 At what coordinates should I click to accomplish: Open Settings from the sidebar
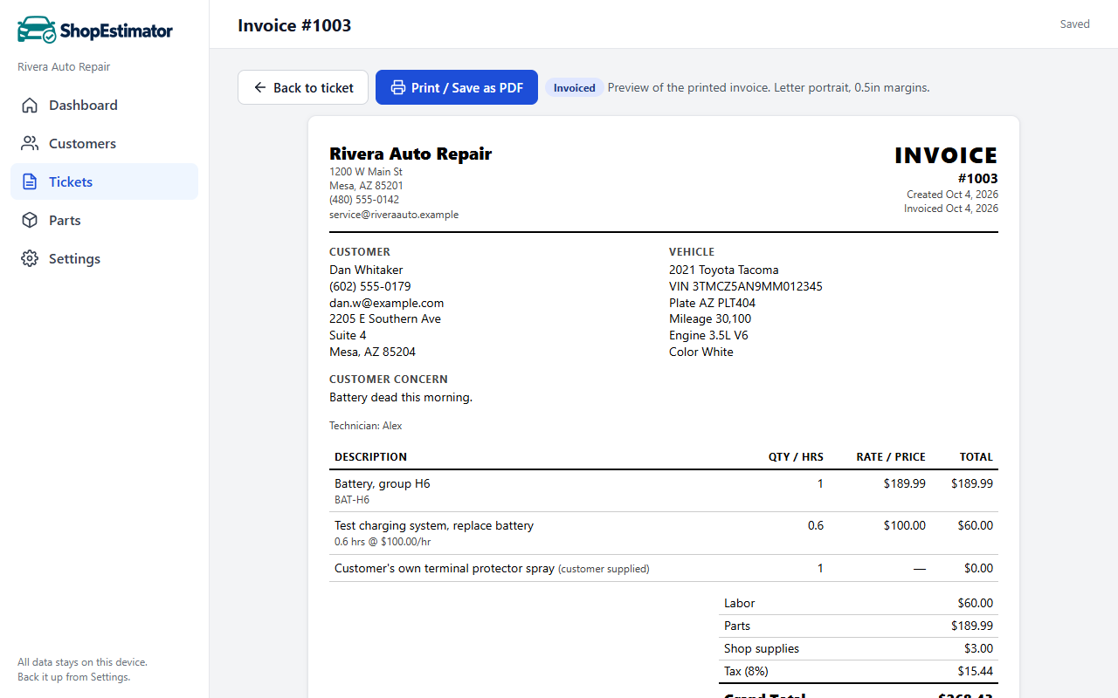(x=104, y=259)
